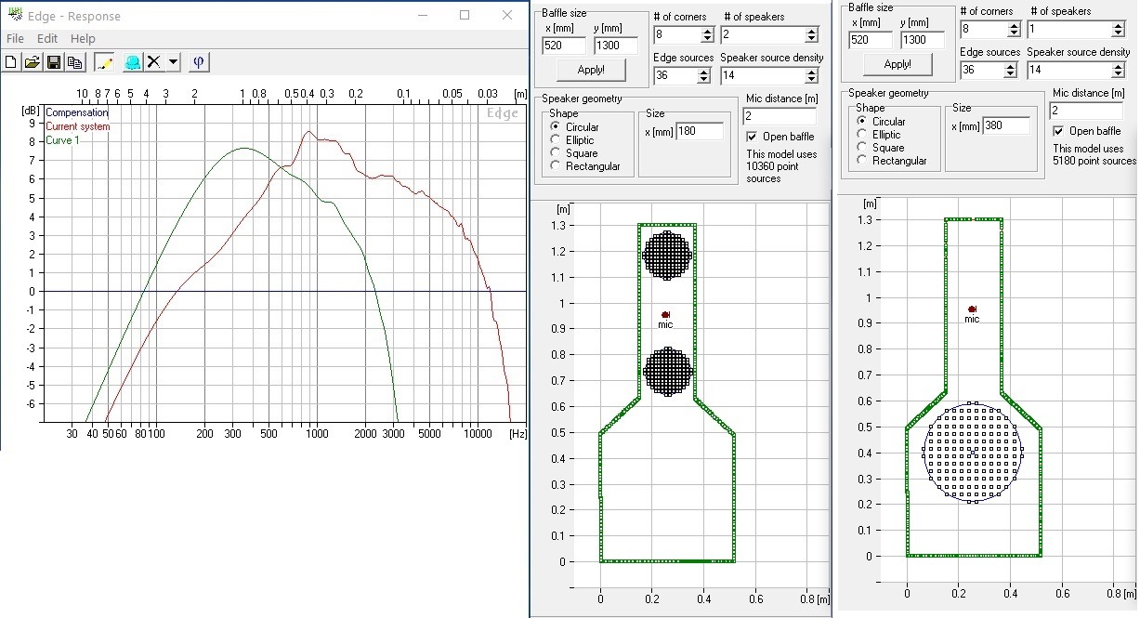
Task: Click # of corners value 8 in two-speaker panel
Action: point(677,34)
